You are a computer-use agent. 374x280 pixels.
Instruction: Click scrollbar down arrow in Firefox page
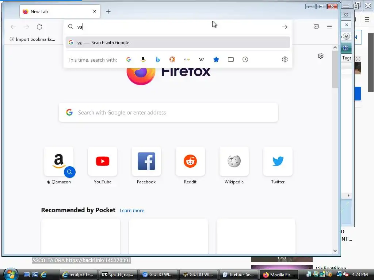tap(335, 251)
